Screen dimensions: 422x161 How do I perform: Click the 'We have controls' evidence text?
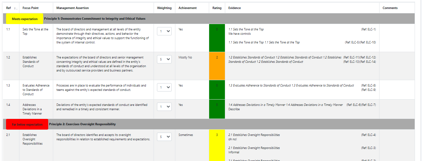coord(240,34)
